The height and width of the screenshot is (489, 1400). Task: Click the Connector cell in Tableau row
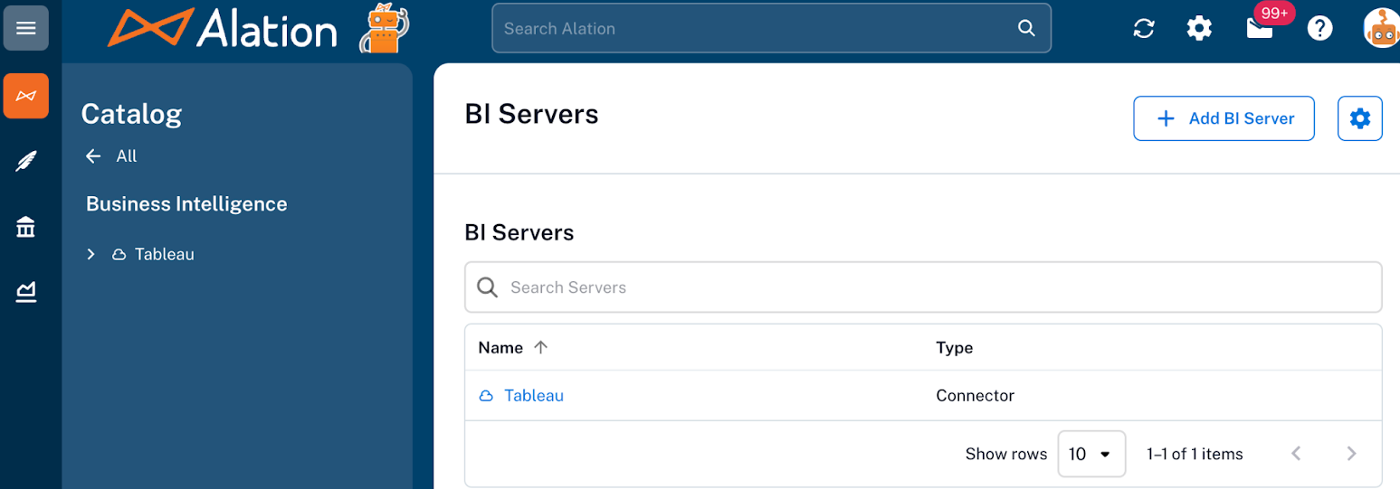pos(975,396)
